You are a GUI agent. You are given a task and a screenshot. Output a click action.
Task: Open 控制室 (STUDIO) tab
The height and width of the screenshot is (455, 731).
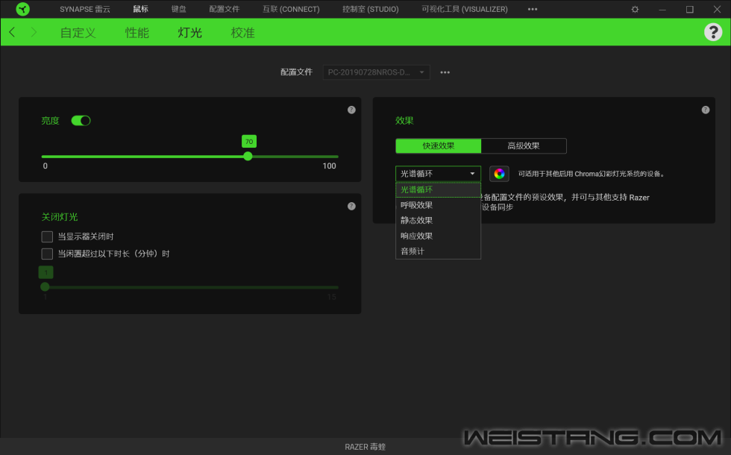coord(371,9)
